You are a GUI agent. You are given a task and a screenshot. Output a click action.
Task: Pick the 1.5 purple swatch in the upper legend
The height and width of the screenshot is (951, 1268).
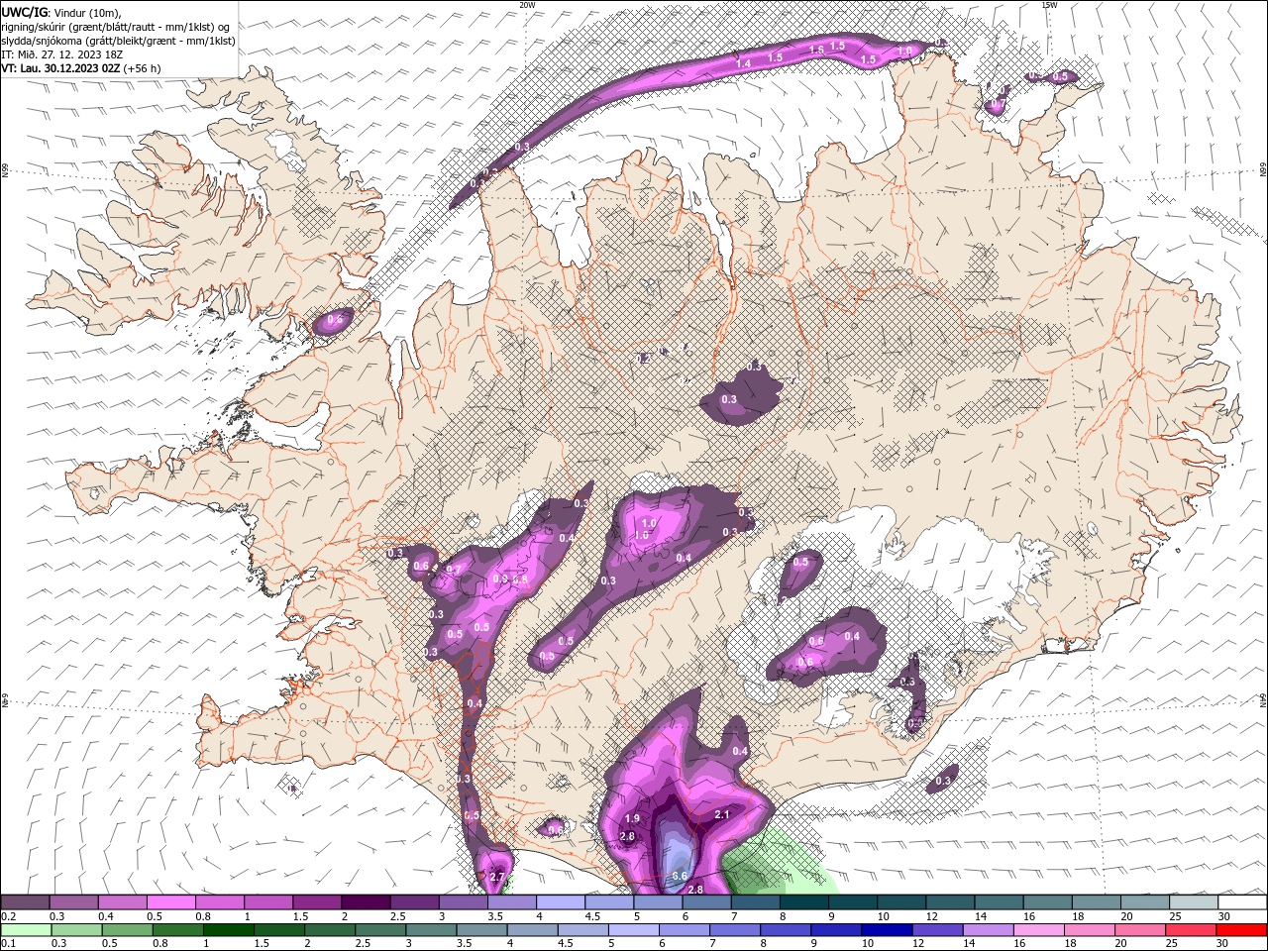click(x=317, y=902)
